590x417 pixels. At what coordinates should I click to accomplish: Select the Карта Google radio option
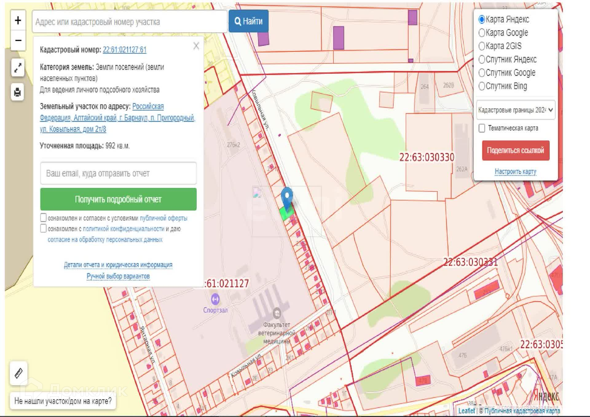(482, 33)
